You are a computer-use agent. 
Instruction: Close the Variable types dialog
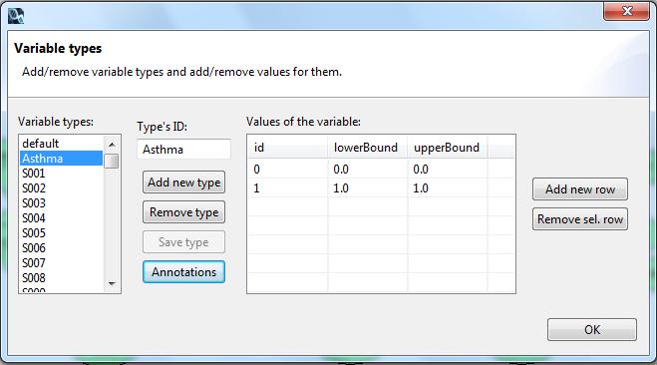[x=626, y=11]
